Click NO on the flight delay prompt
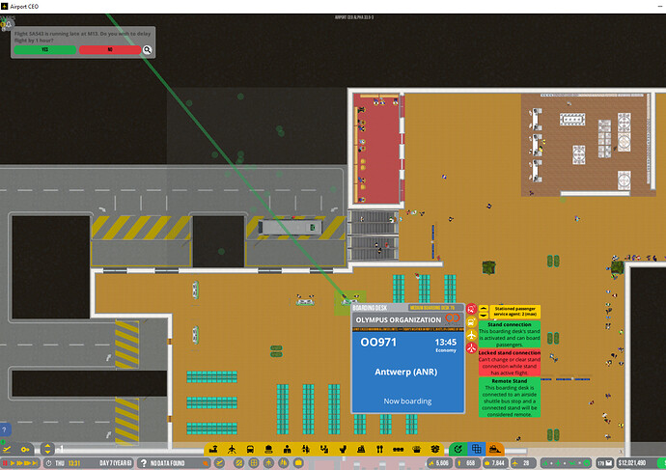This screenshot has height=470, width=666. point(110,50)
